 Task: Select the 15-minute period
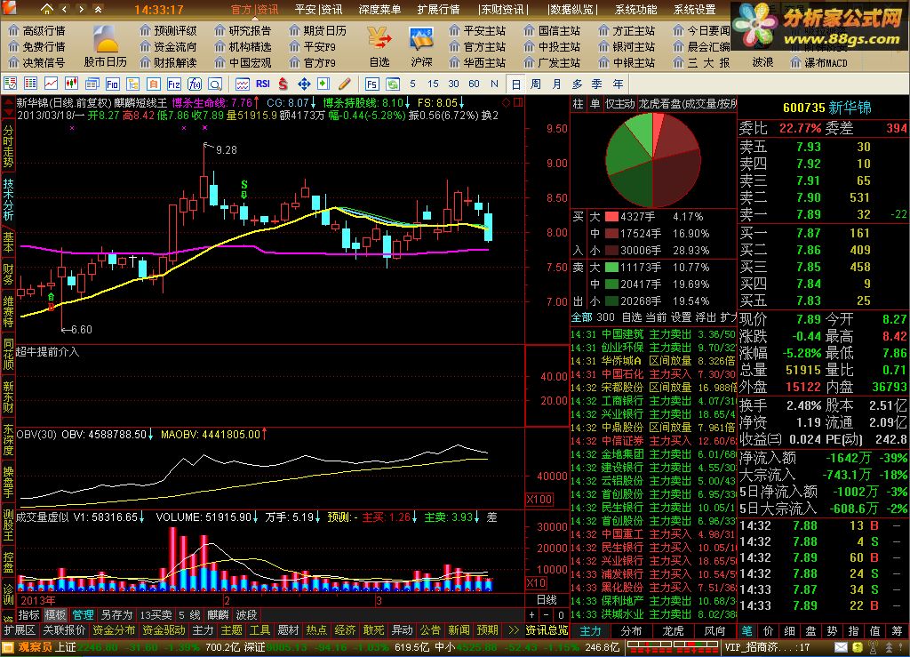tap(433, 84)
